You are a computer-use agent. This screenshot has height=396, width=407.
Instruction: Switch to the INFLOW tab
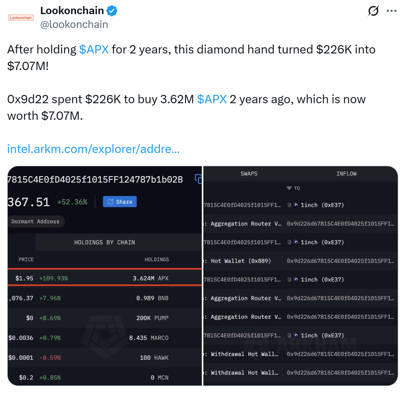tap(346, 174)
